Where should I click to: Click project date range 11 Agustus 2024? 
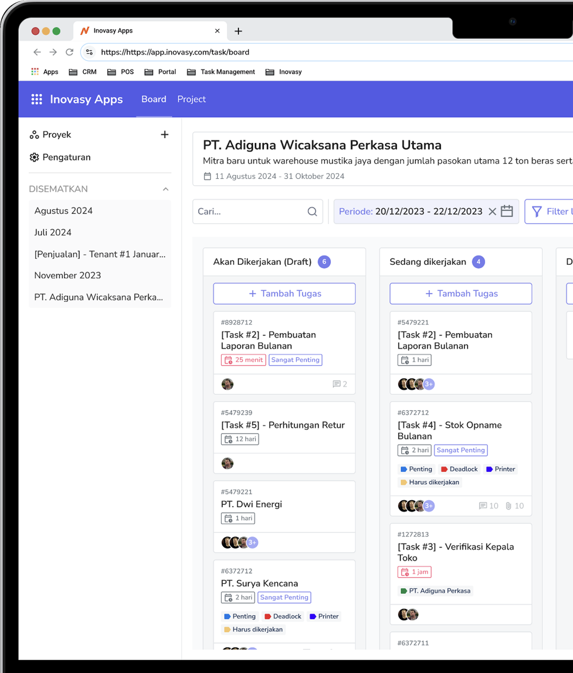coord(274,176)
